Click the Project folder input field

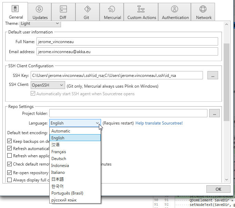pos(128,113)
